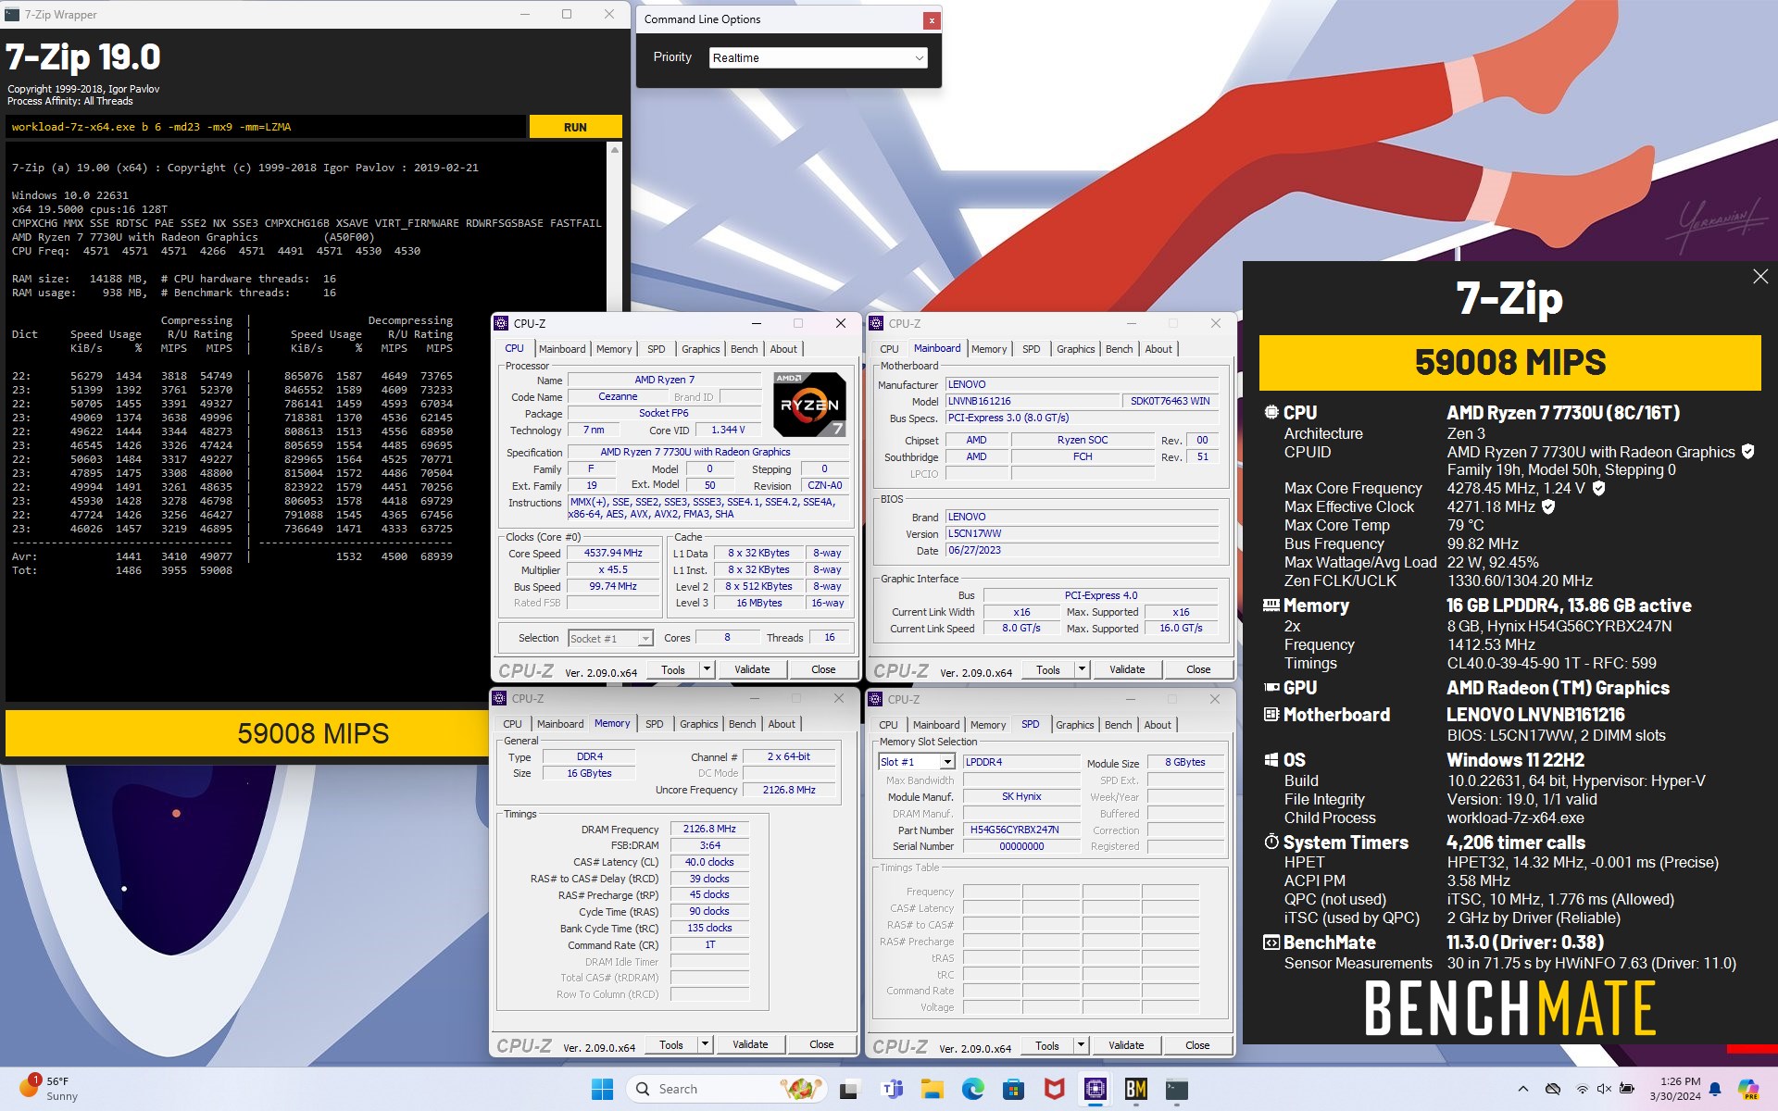The height and width of the screenshot is (1111, 1778).
Task: Click Close in the Mainboard CPU-Z window
Action: (x=1197, y=669)
